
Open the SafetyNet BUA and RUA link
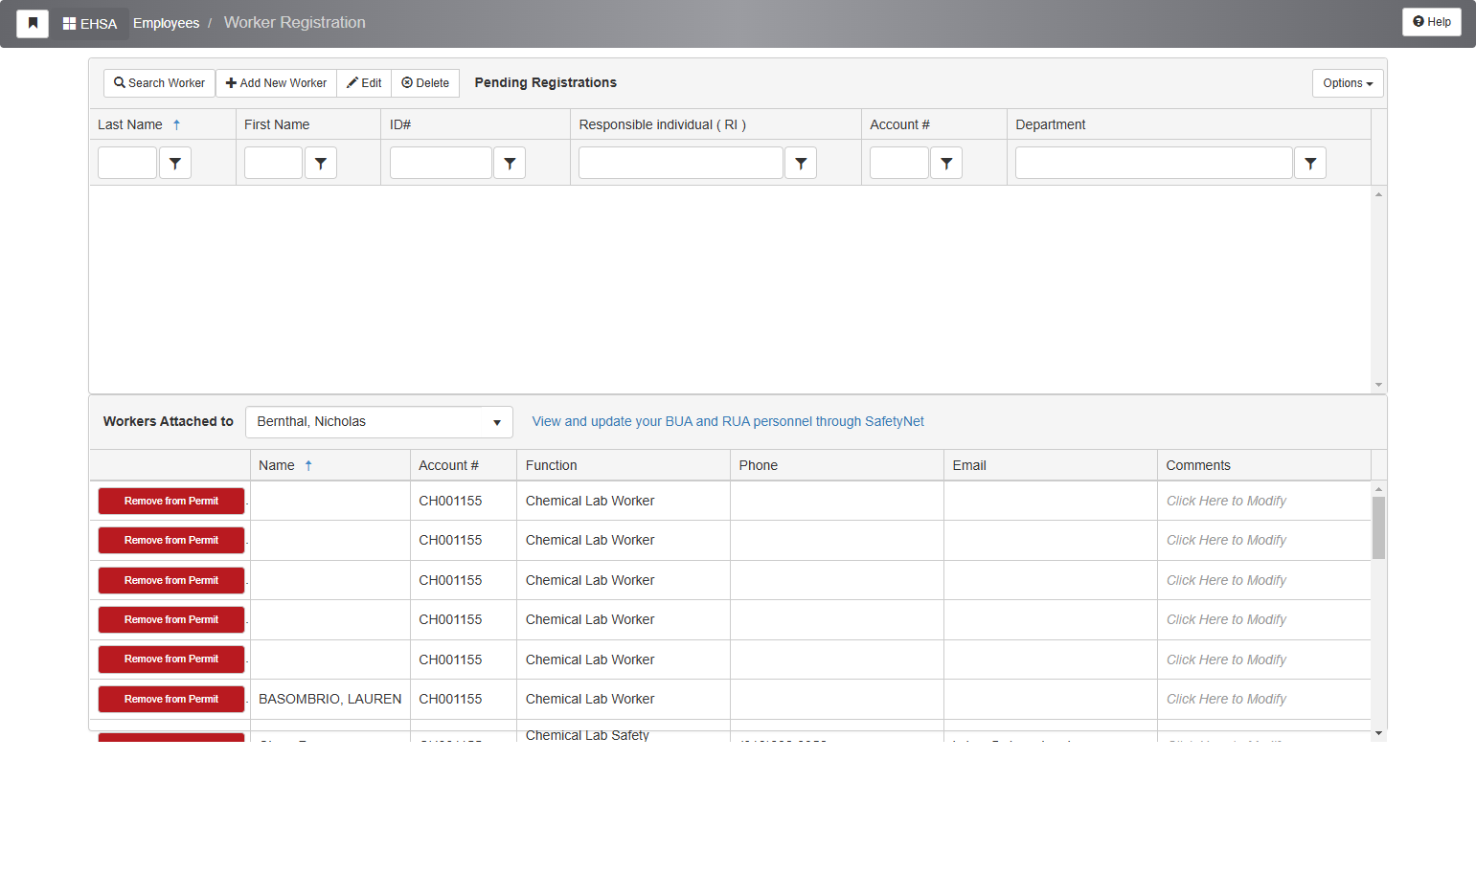[728, 421]
